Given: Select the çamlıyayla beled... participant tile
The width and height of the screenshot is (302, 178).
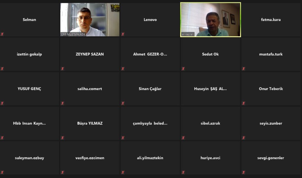Looking at the screenshot, I should point(150,123).
